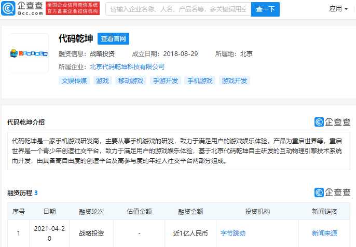
Task: Select the 游戏开发 tag
Action: (x=235, y=80)
